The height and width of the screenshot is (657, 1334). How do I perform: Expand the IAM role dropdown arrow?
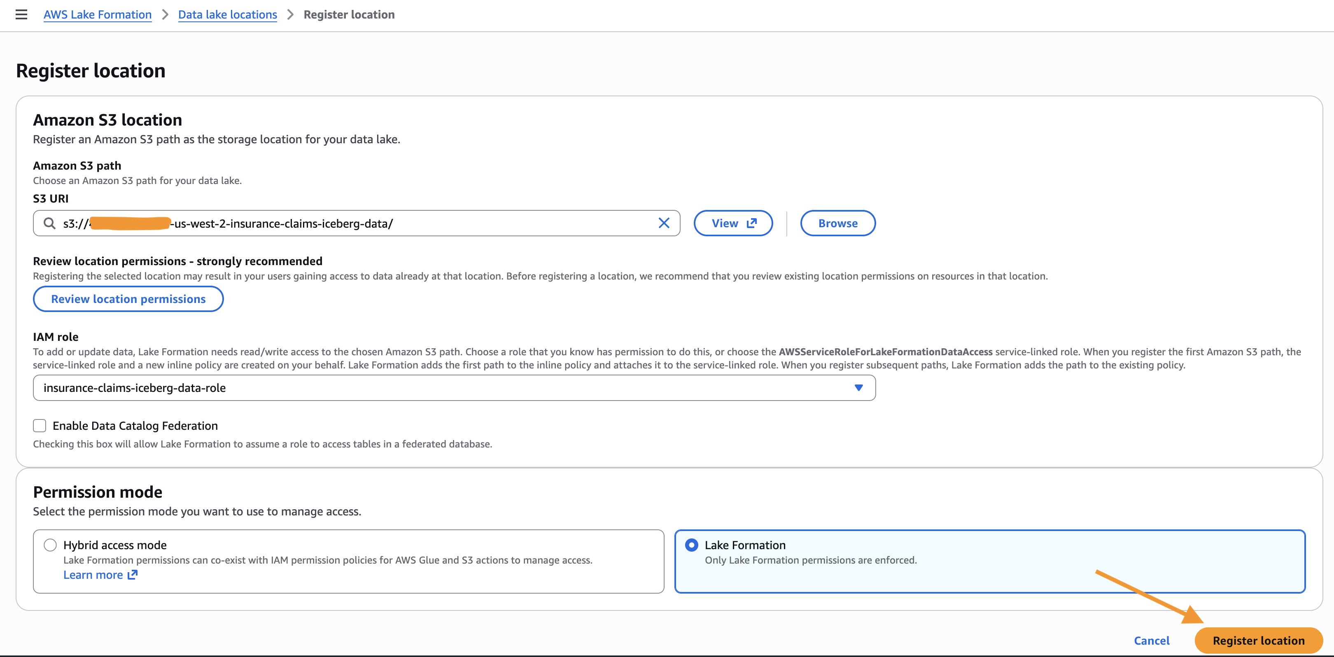858,388
